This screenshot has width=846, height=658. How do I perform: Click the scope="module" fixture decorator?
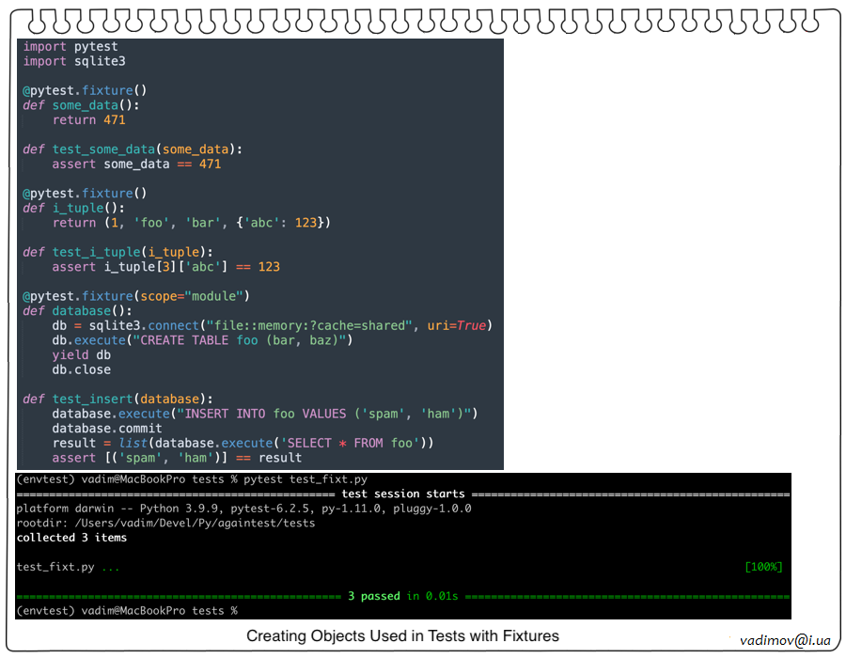click(135, 296)
